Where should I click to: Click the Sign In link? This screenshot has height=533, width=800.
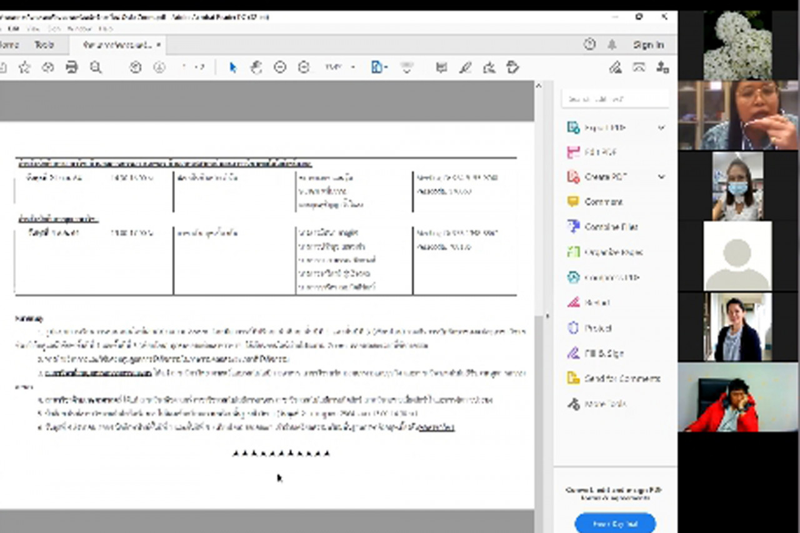(648, 45)
